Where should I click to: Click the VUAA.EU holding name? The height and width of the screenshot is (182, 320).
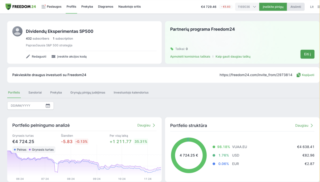tap(239, 147)
